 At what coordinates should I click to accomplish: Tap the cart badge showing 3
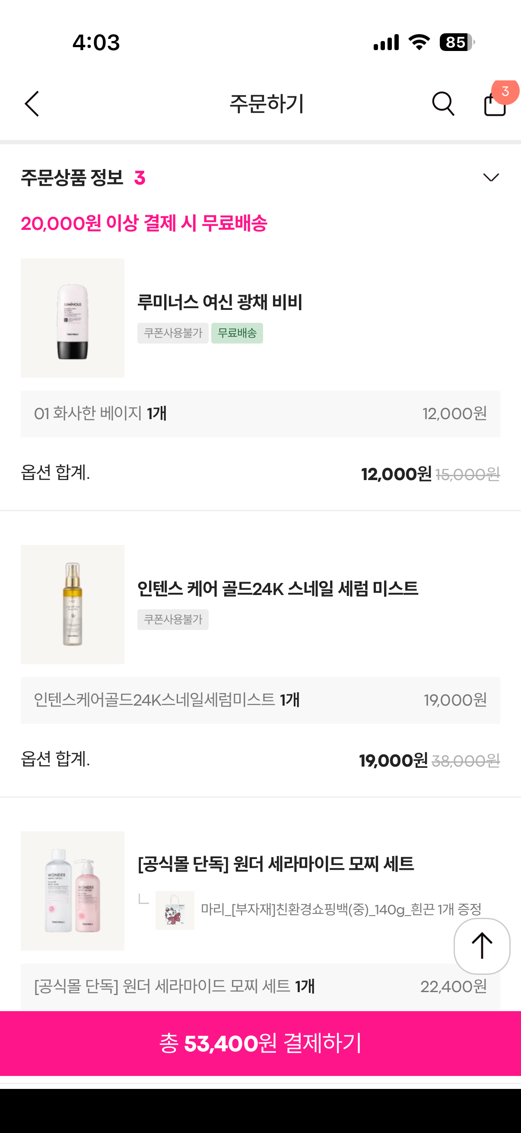coord(505,92)
